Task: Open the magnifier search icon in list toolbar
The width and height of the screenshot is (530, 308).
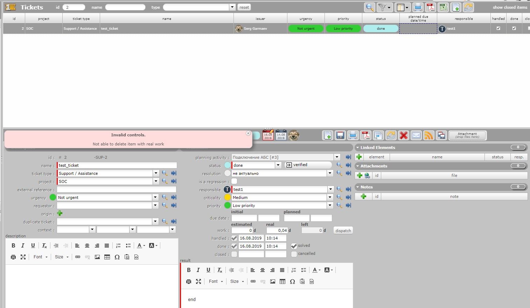Action: click(370, 7)
